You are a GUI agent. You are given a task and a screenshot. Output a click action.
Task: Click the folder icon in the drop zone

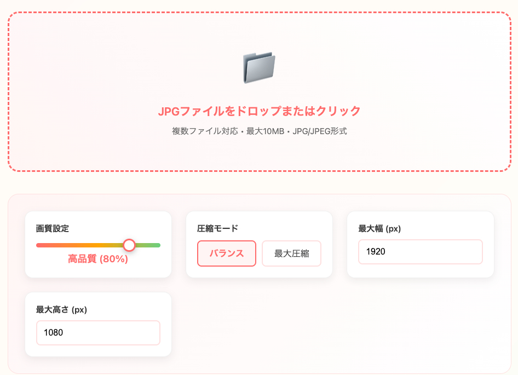tap(259, 68)
